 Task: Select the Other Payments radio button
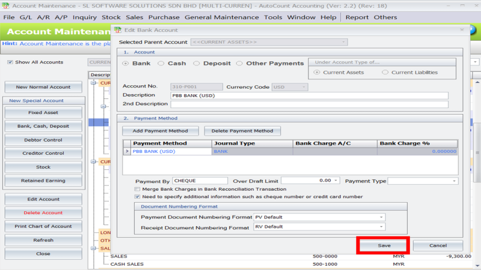click(239, 64)
